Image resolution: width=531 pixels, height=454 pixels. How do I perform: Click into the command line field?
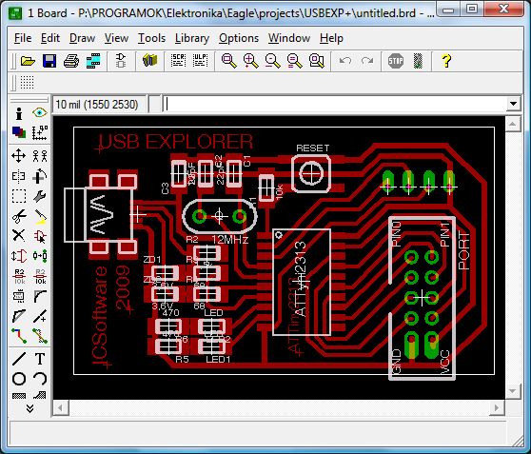click(335, 104)
